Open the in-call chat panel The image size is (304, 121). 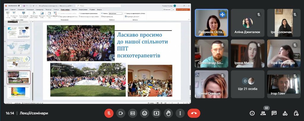point(274,113)
